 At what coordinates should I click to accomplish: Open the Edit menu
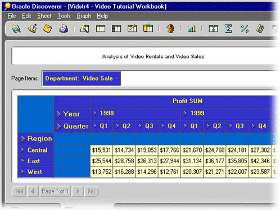pyautogui.click(x=26, y=16)
